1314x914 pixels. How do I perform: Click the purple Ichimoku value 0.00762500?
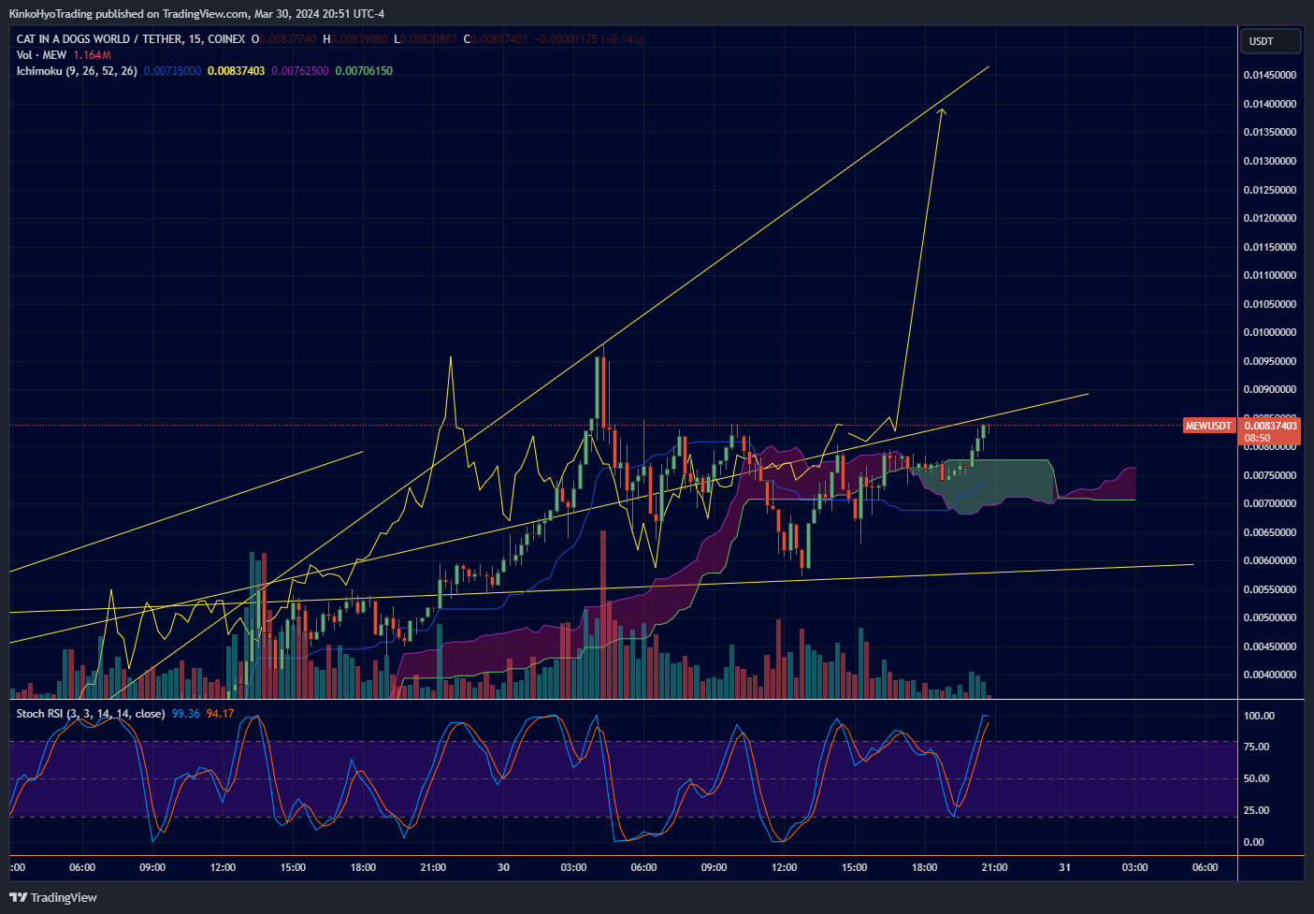(300, 71)
